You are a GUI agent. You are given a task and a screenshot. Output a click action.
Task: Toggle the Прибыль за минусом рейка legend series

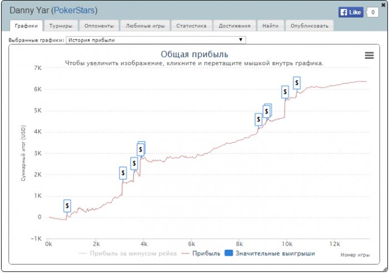[127, 254]
